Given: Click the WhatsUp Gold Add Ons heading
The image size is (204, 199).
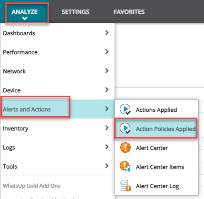Looking at the screenshot, I should click(x=31, y=186).
